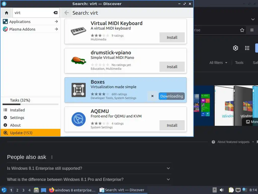Open the browser hamburger menu
Screen dimensions: 258x194
[x=252, y=30]
